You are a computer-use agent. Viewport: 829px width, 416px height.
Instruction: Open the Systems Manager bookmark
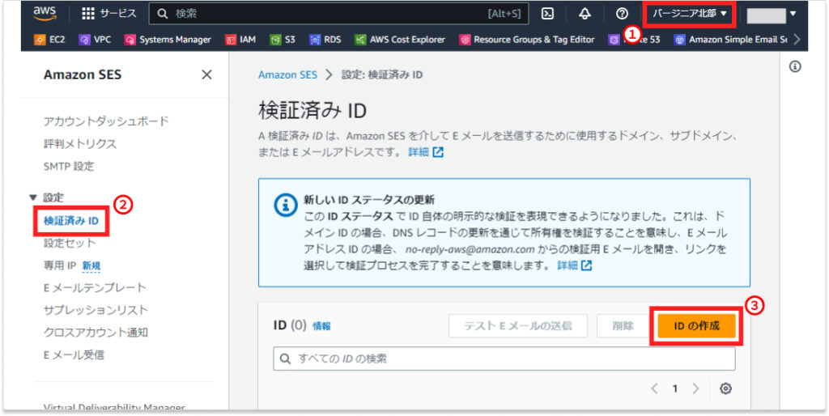coord(168,40)
